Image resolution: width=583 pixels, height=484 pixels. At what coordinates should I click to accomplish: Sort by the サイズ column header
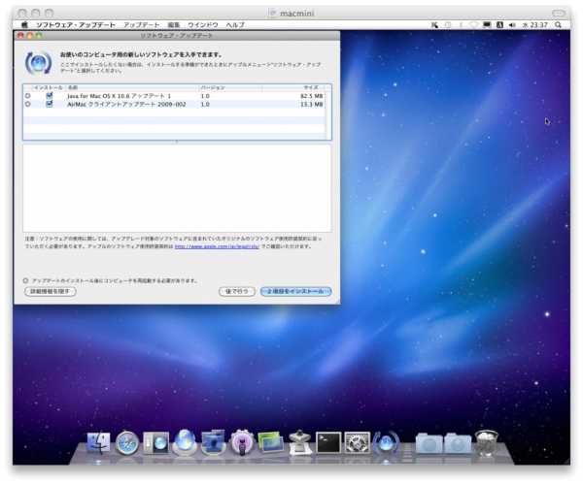tap(293, 87)
